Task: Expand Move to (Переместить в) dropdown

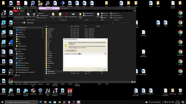Action: 53,18
